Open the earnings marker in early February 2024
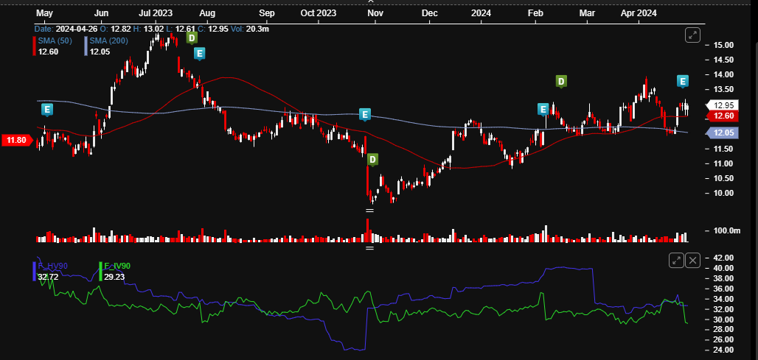This screenshot has width=758, height=360. (543, 110)
